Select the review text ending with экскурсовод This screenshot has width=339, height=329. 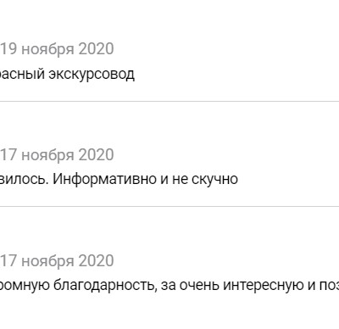coord(67,74)
